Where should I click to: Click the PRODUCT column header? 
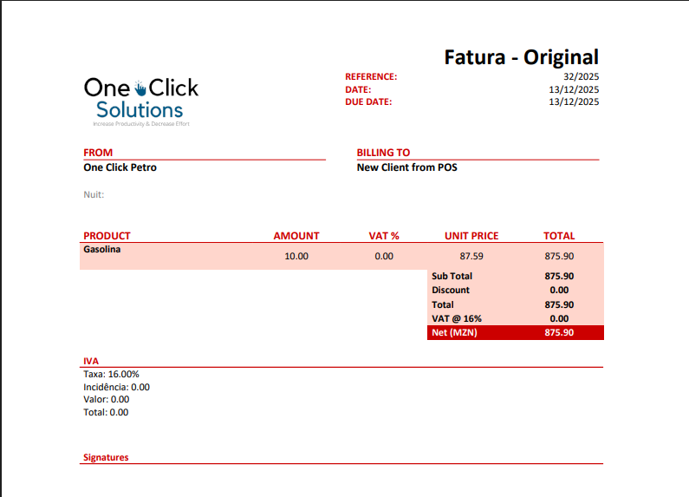(x=107, y=236)
